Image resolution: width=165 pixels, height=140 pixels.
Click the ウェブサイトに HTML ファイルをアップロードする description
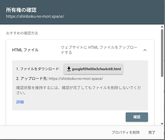(x=99, y=50)
